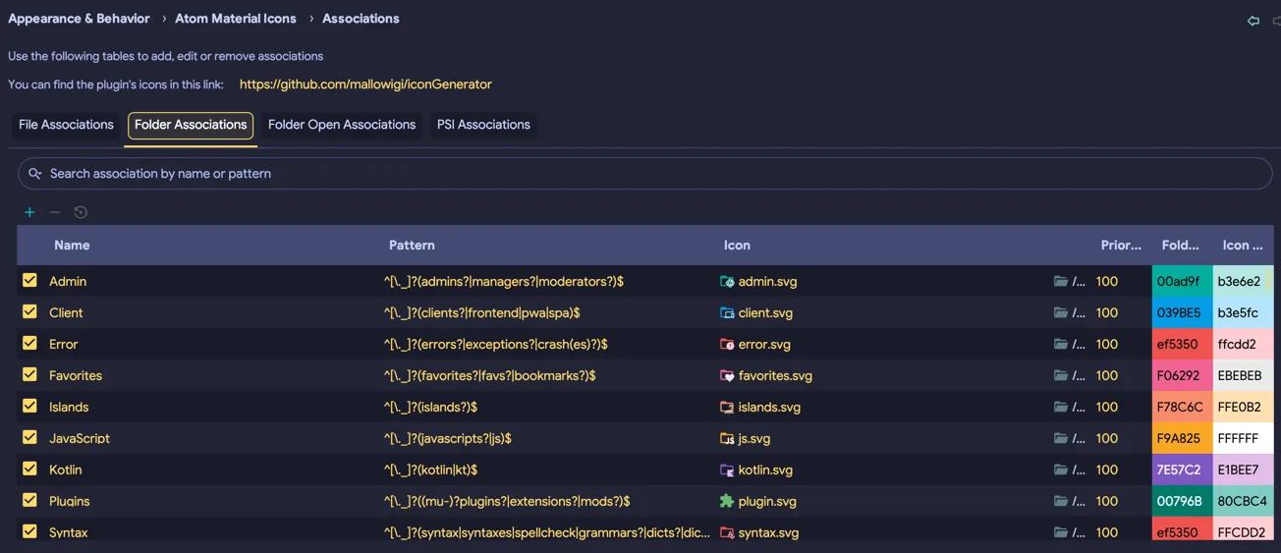1281x553 pixels.
Task: Click browse folder icon in JavaScript row
Action: point(1061,438)
